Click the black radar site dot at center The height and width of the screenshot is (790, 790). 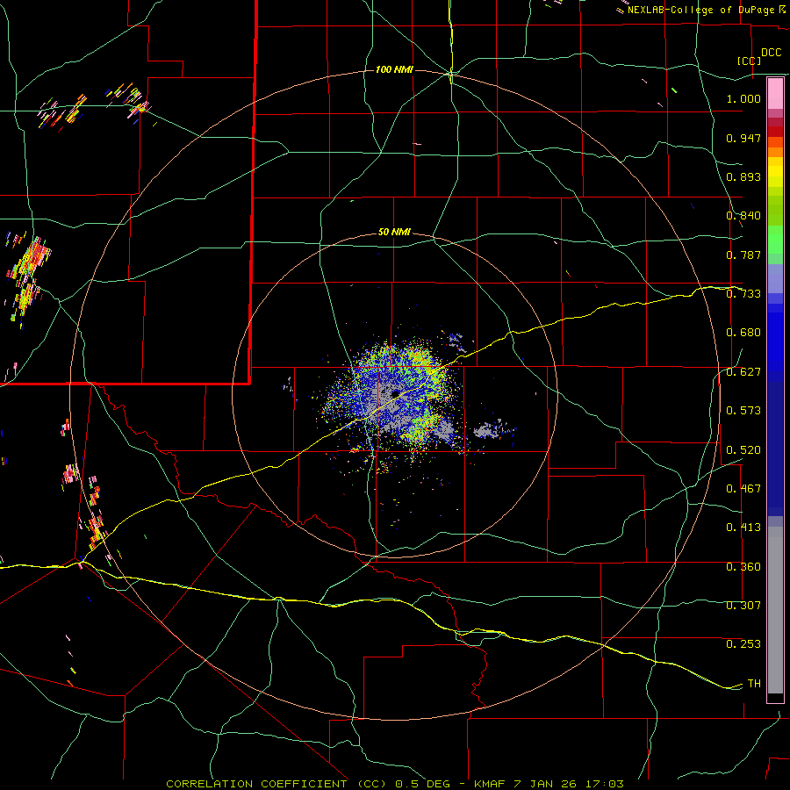(x=395, y=393)
